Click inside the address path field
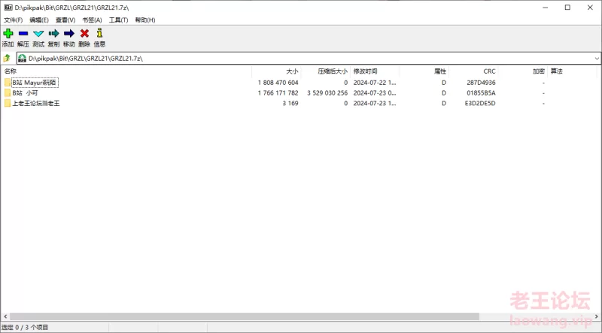Screen dimensions: 602x333 click(x=307, y=59)
